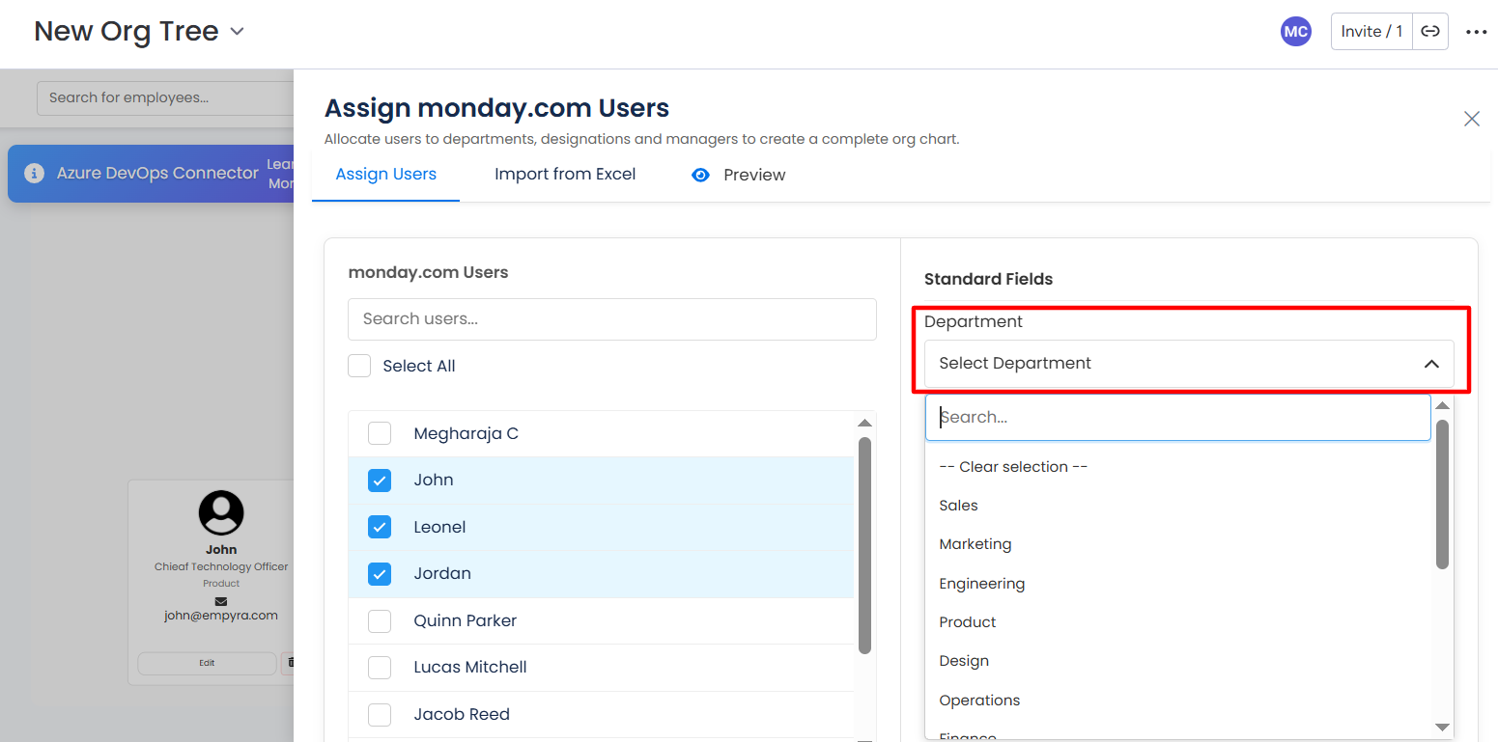Screen dimensions: 1498x742
Task: Click the MC user avatar
Action: (x=1295, y=32)
